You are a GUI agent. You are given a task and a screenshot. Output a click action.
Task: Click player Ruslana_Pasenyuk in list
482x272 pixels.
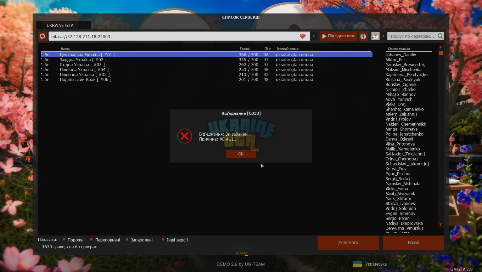[403, 80]
